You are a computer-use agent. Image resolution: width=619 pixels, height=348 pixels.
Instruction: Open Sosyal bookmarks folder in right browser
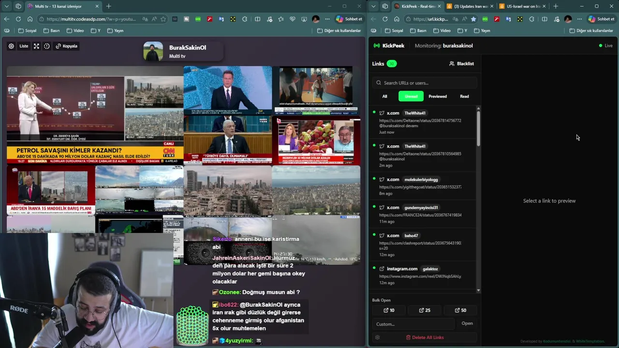pyautogui.click(x=394, y=30)
